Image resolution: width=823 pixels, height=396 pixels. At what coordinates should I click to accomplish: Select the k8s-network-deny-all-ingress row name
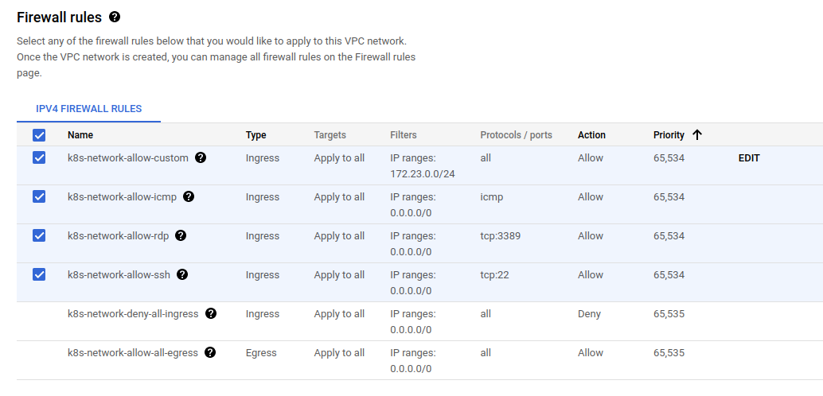tap(133, 313)
